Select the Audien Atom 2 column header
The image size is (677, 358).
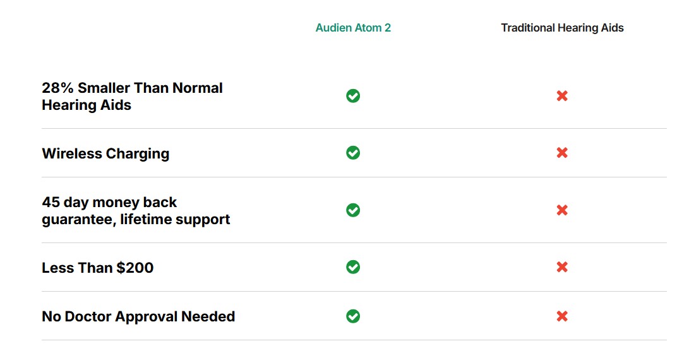pyautogui.click(x=353, y=28)
